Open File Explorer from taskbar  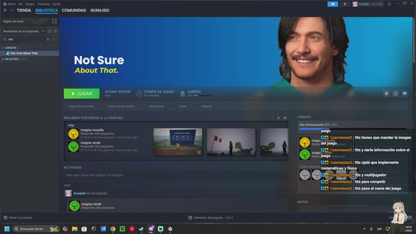[74, 229]
